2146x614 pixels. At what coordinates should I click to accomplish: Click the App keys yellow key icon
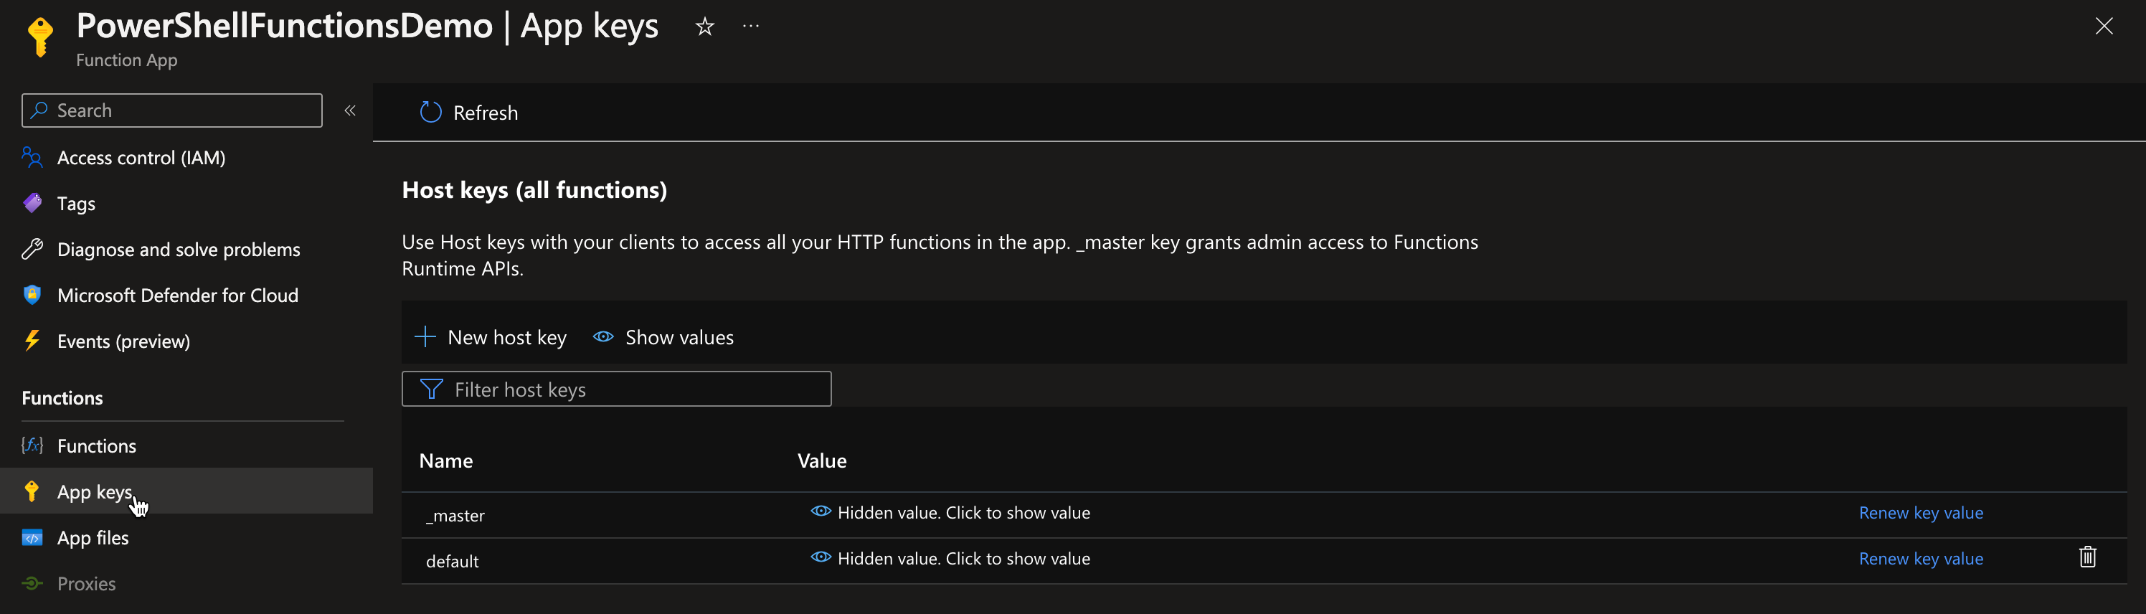[x=32, y=491]
